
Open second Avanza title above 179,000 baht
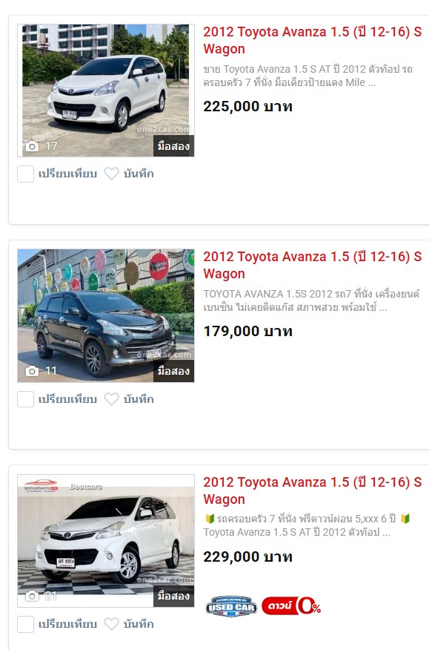point(312,266)
